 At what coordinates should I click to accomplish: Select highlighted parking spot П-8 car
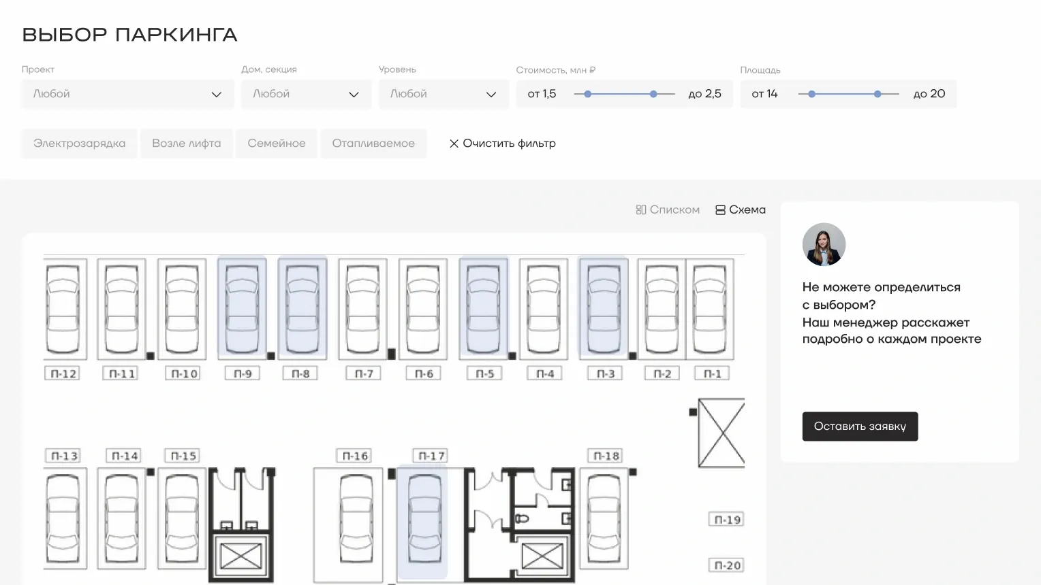(302, 309)
